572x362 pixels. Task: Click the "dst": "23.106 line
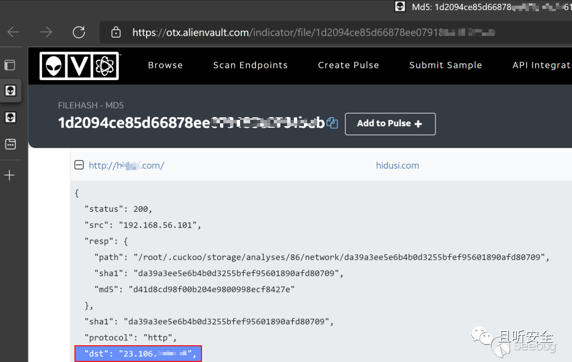click(x=138, y=354)
